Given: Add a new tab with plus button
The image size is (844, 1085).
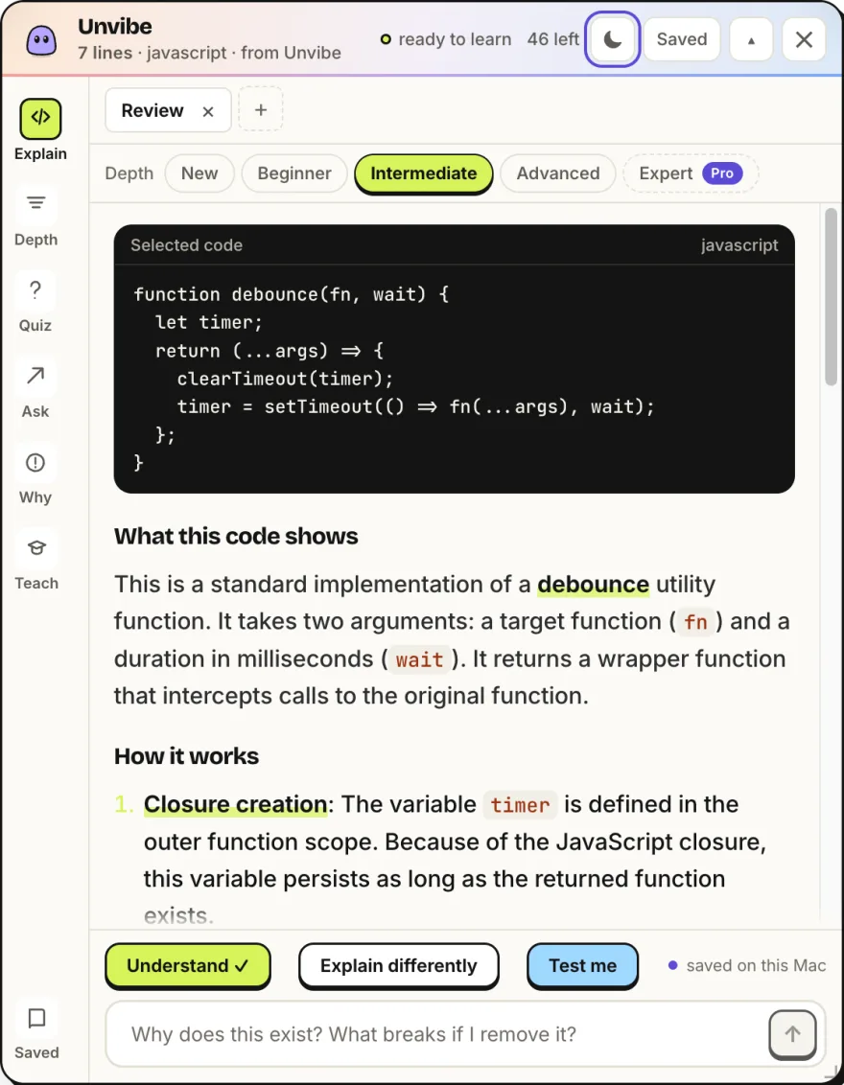Looking at the screenshot, I should tap(260, 109).
